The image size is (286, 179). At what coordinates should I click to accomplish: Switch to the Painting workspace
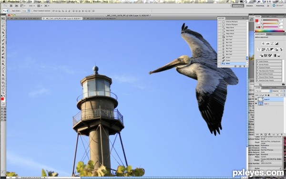coord(260,6)
